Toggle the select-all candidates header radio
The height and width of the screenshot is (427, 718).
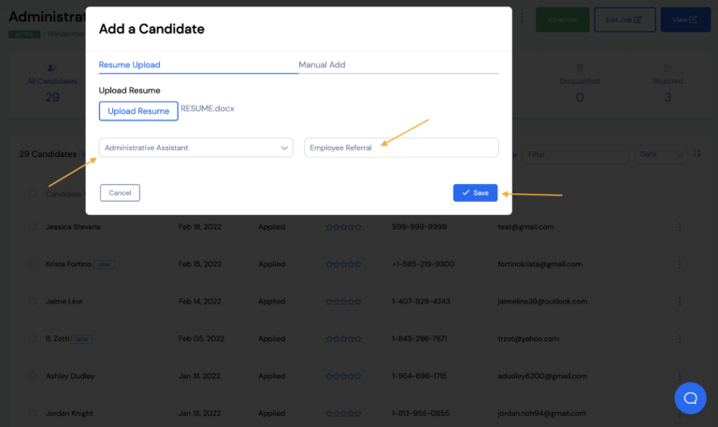pos(32,193)
